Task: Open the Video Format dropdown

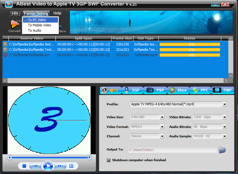Action: (x=162, y=127)
